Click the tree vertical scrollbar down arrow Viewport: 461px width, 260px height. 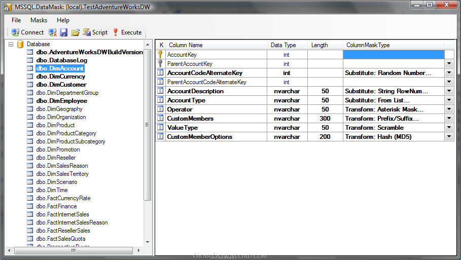click(148, 242)
